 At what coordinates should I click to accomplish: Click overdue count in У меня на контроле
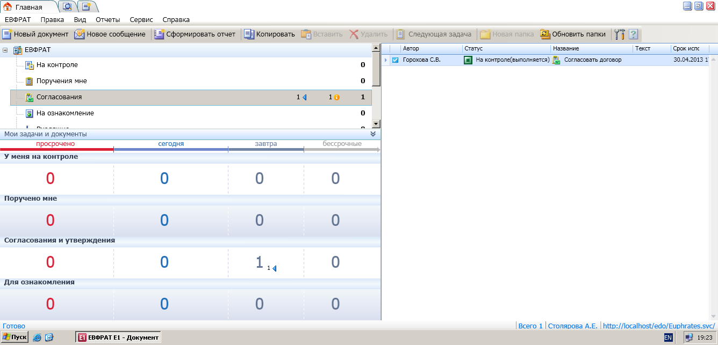pos(50,179)
